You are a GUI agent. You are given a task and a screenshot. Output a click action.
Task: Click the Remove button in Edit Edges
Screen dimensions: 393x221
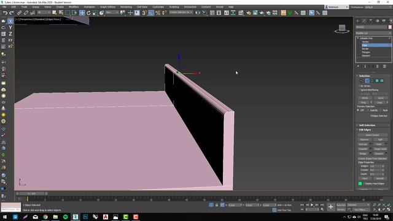[x=364, y=139]
